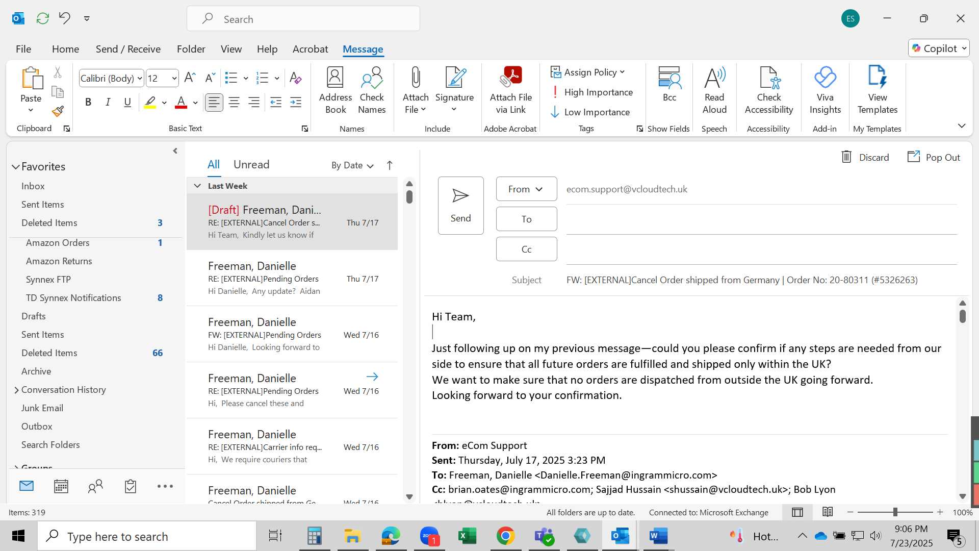The image size is (979, 551).
Task: Show the Bcc field
Action: pos(669,85)
